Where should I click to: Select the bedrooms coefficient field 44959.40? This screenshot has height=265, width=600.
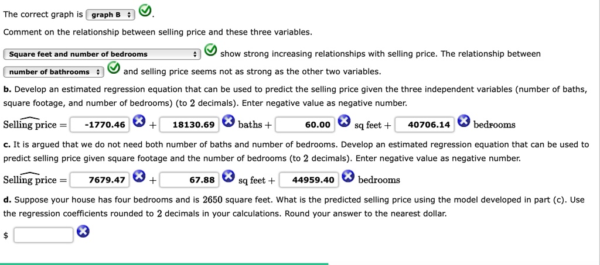coord(309,180)
